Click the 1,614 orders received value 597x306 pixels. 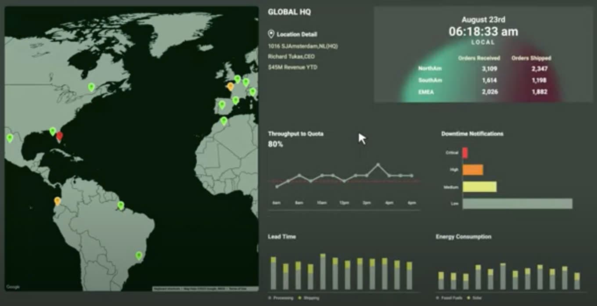489,80
